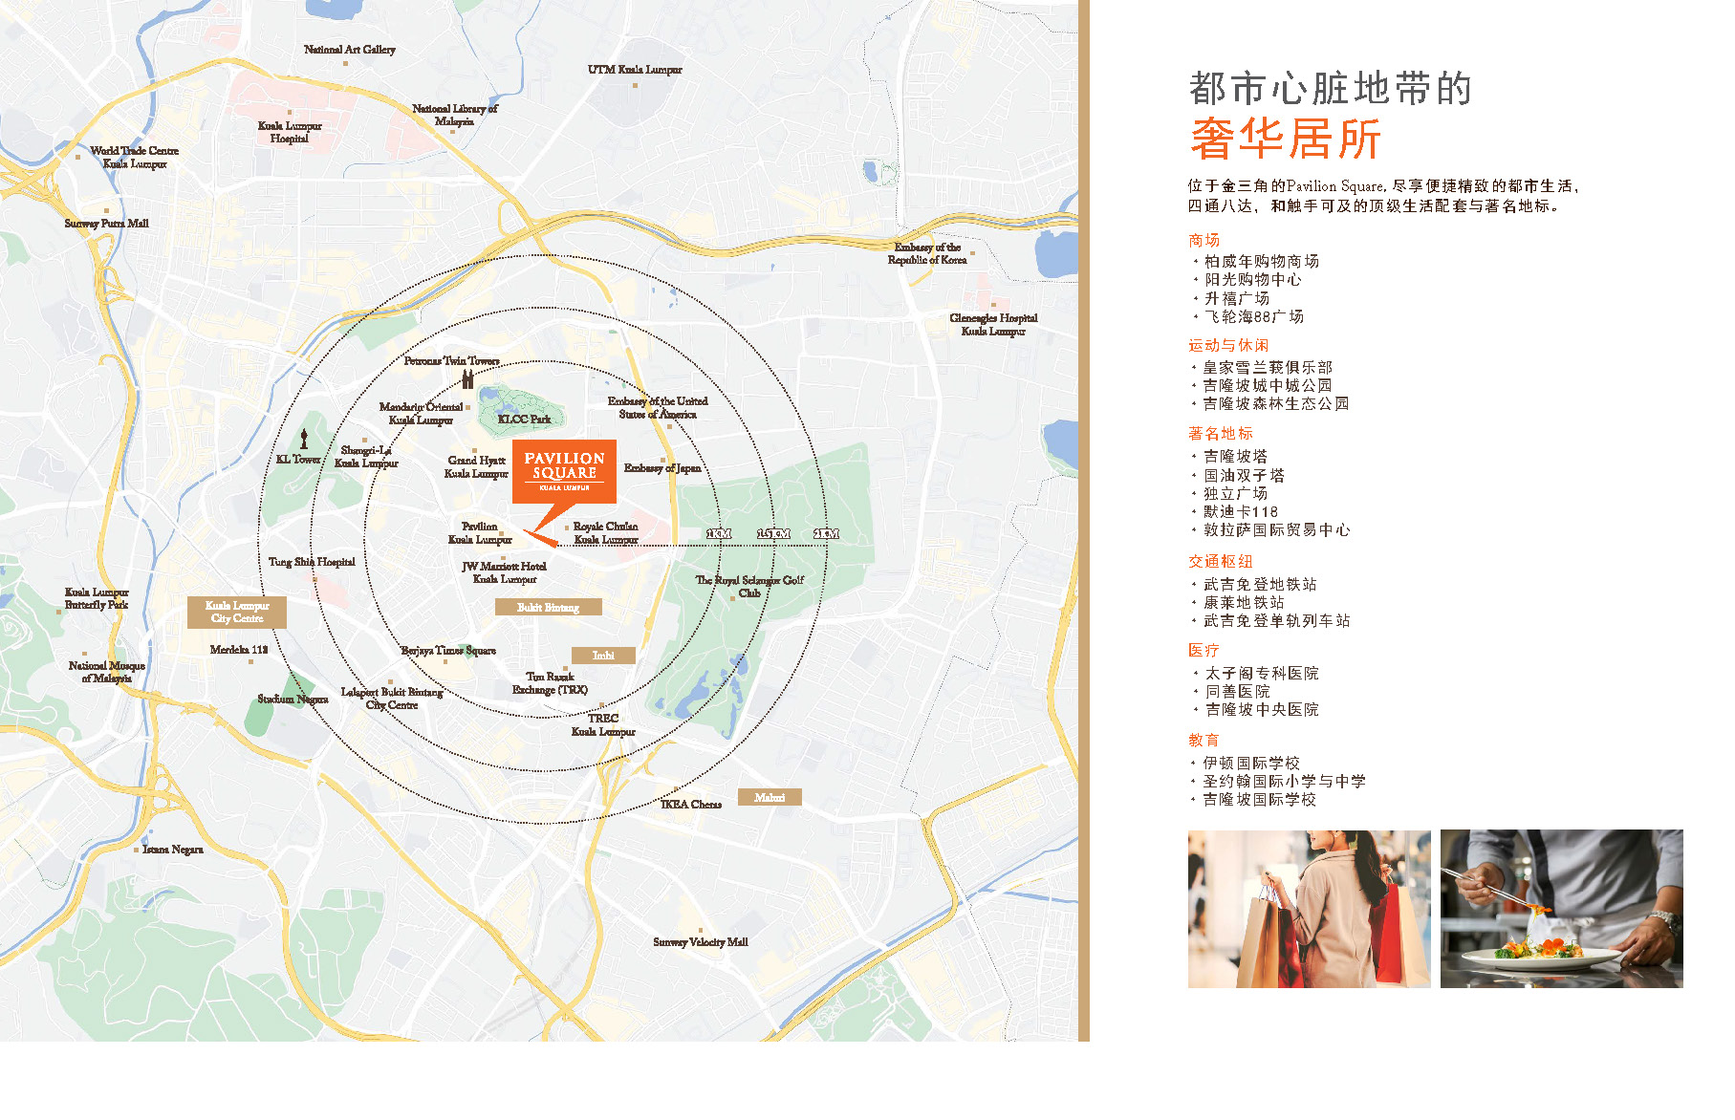Click the Pavilion Kuala Lumpur mall label

[480, 533]
